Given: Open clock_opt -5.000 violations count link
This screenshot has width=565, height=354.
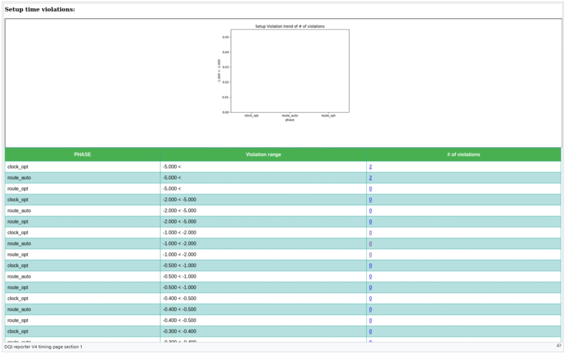Looking at the screenshot, I should (370, 167).
